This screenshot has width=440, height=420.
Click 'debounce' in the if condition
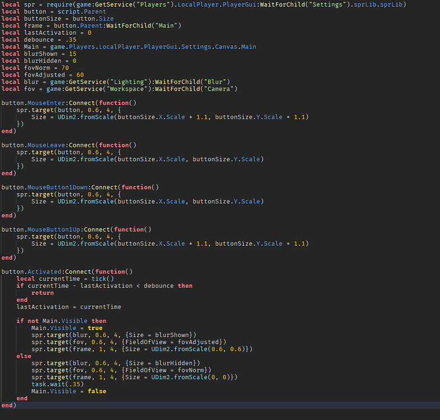pyautogui.click(x=158, y=286)
